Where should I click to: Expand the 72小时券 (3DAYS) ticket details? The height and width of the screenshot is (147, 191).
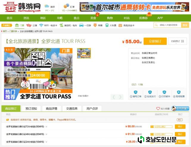point(46,127)
